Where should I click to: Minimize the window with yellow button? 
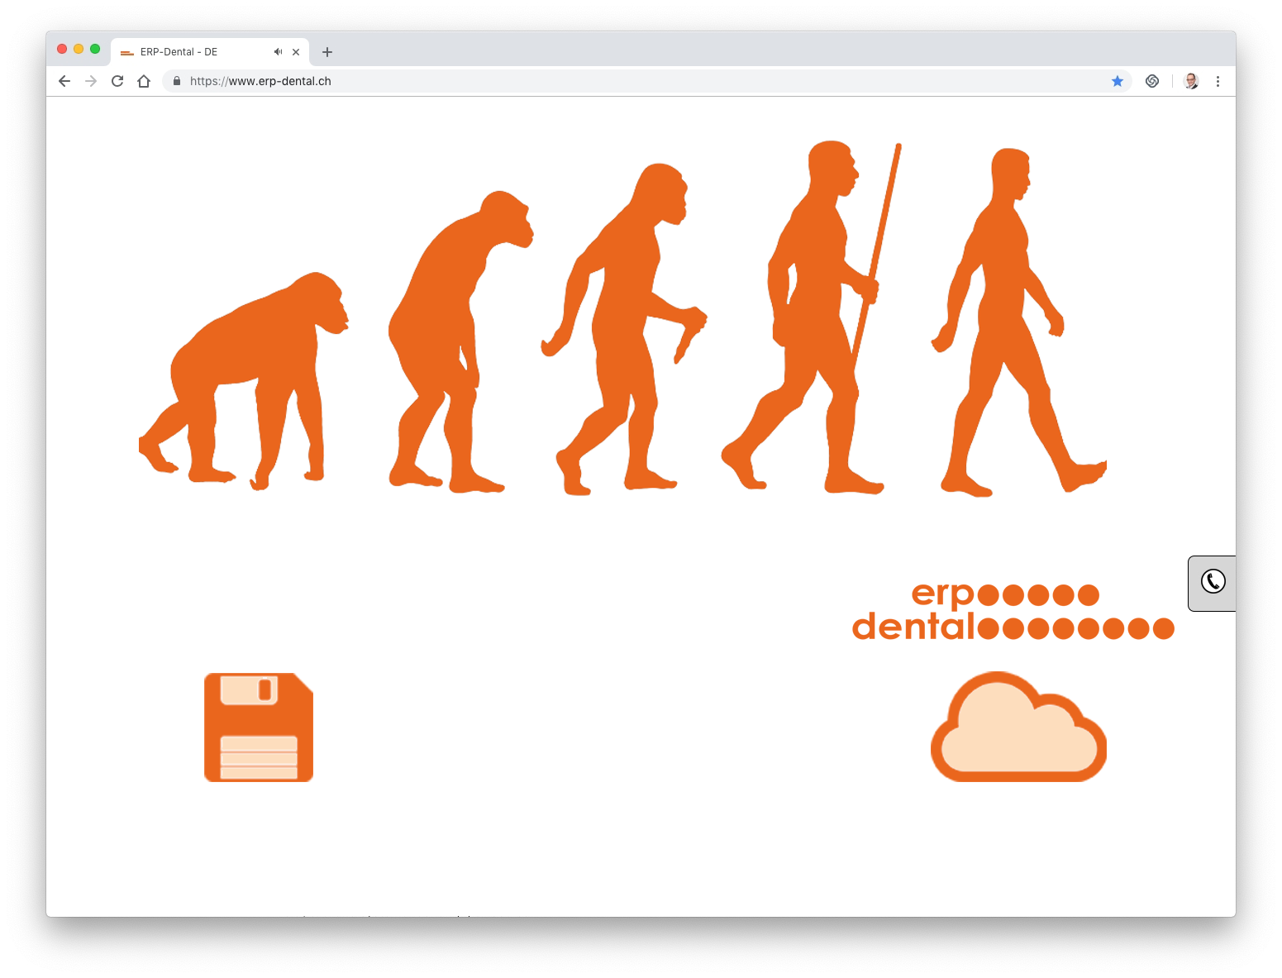pyautogui.click(x=79, y=49)
